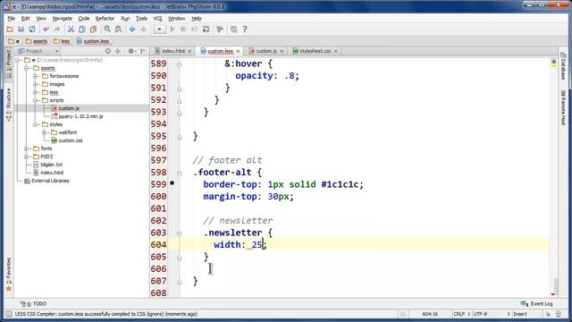Switch to the custom.js editor tab

coord(266,51)
